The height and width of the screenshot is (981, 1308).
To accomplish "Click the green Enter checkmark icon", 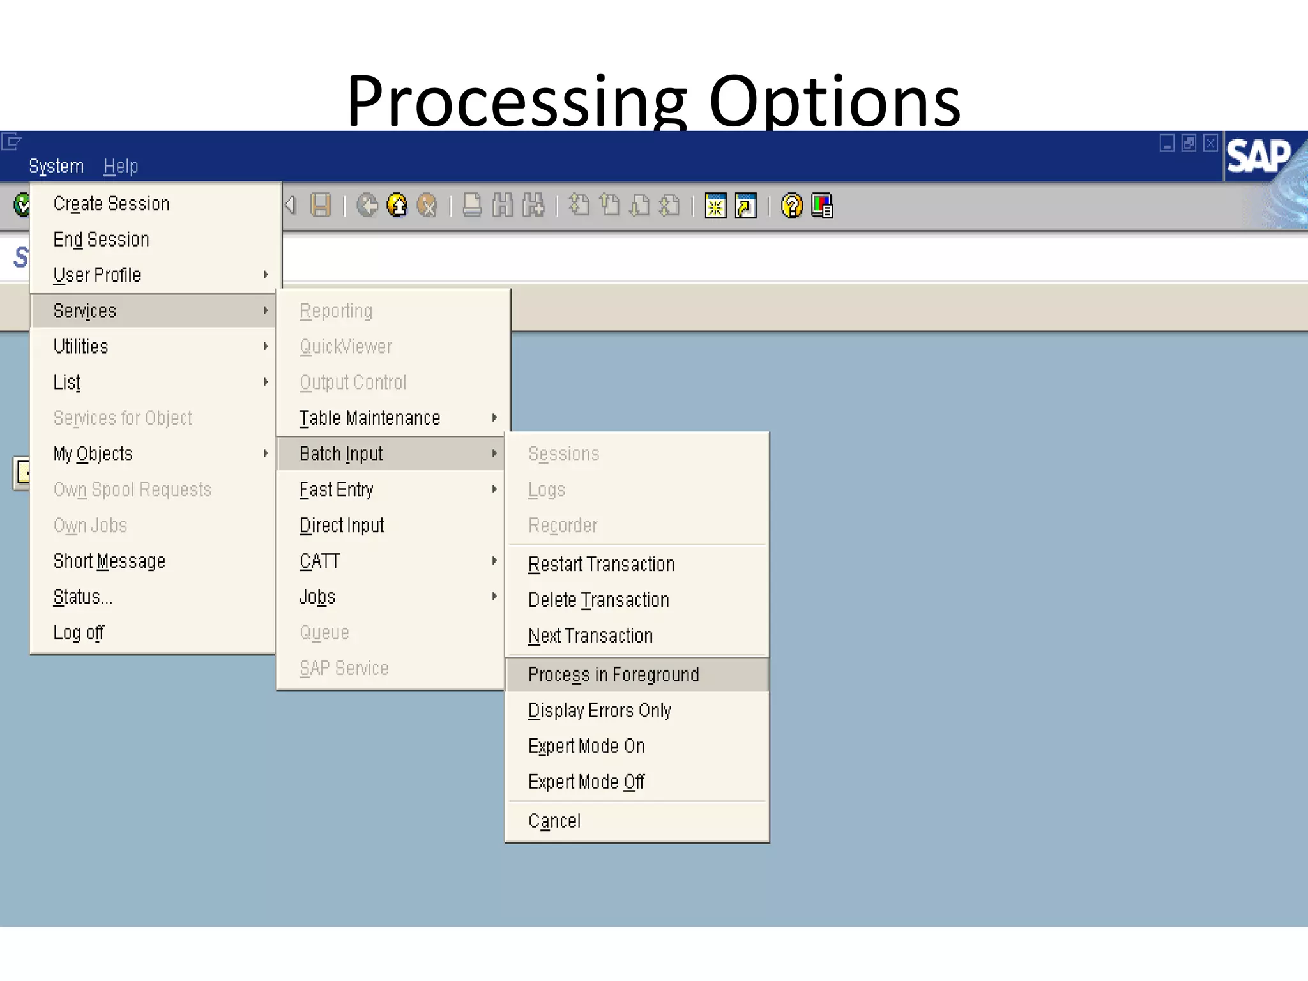I will (22, 205).
